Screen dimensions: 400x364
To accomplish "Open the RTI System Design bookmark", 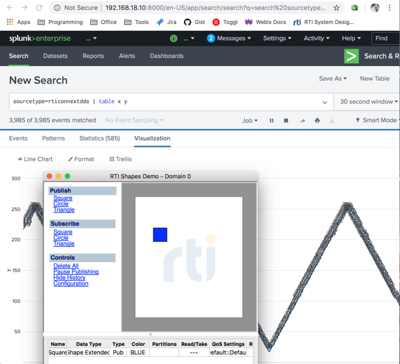I will (x=323, y=22).
